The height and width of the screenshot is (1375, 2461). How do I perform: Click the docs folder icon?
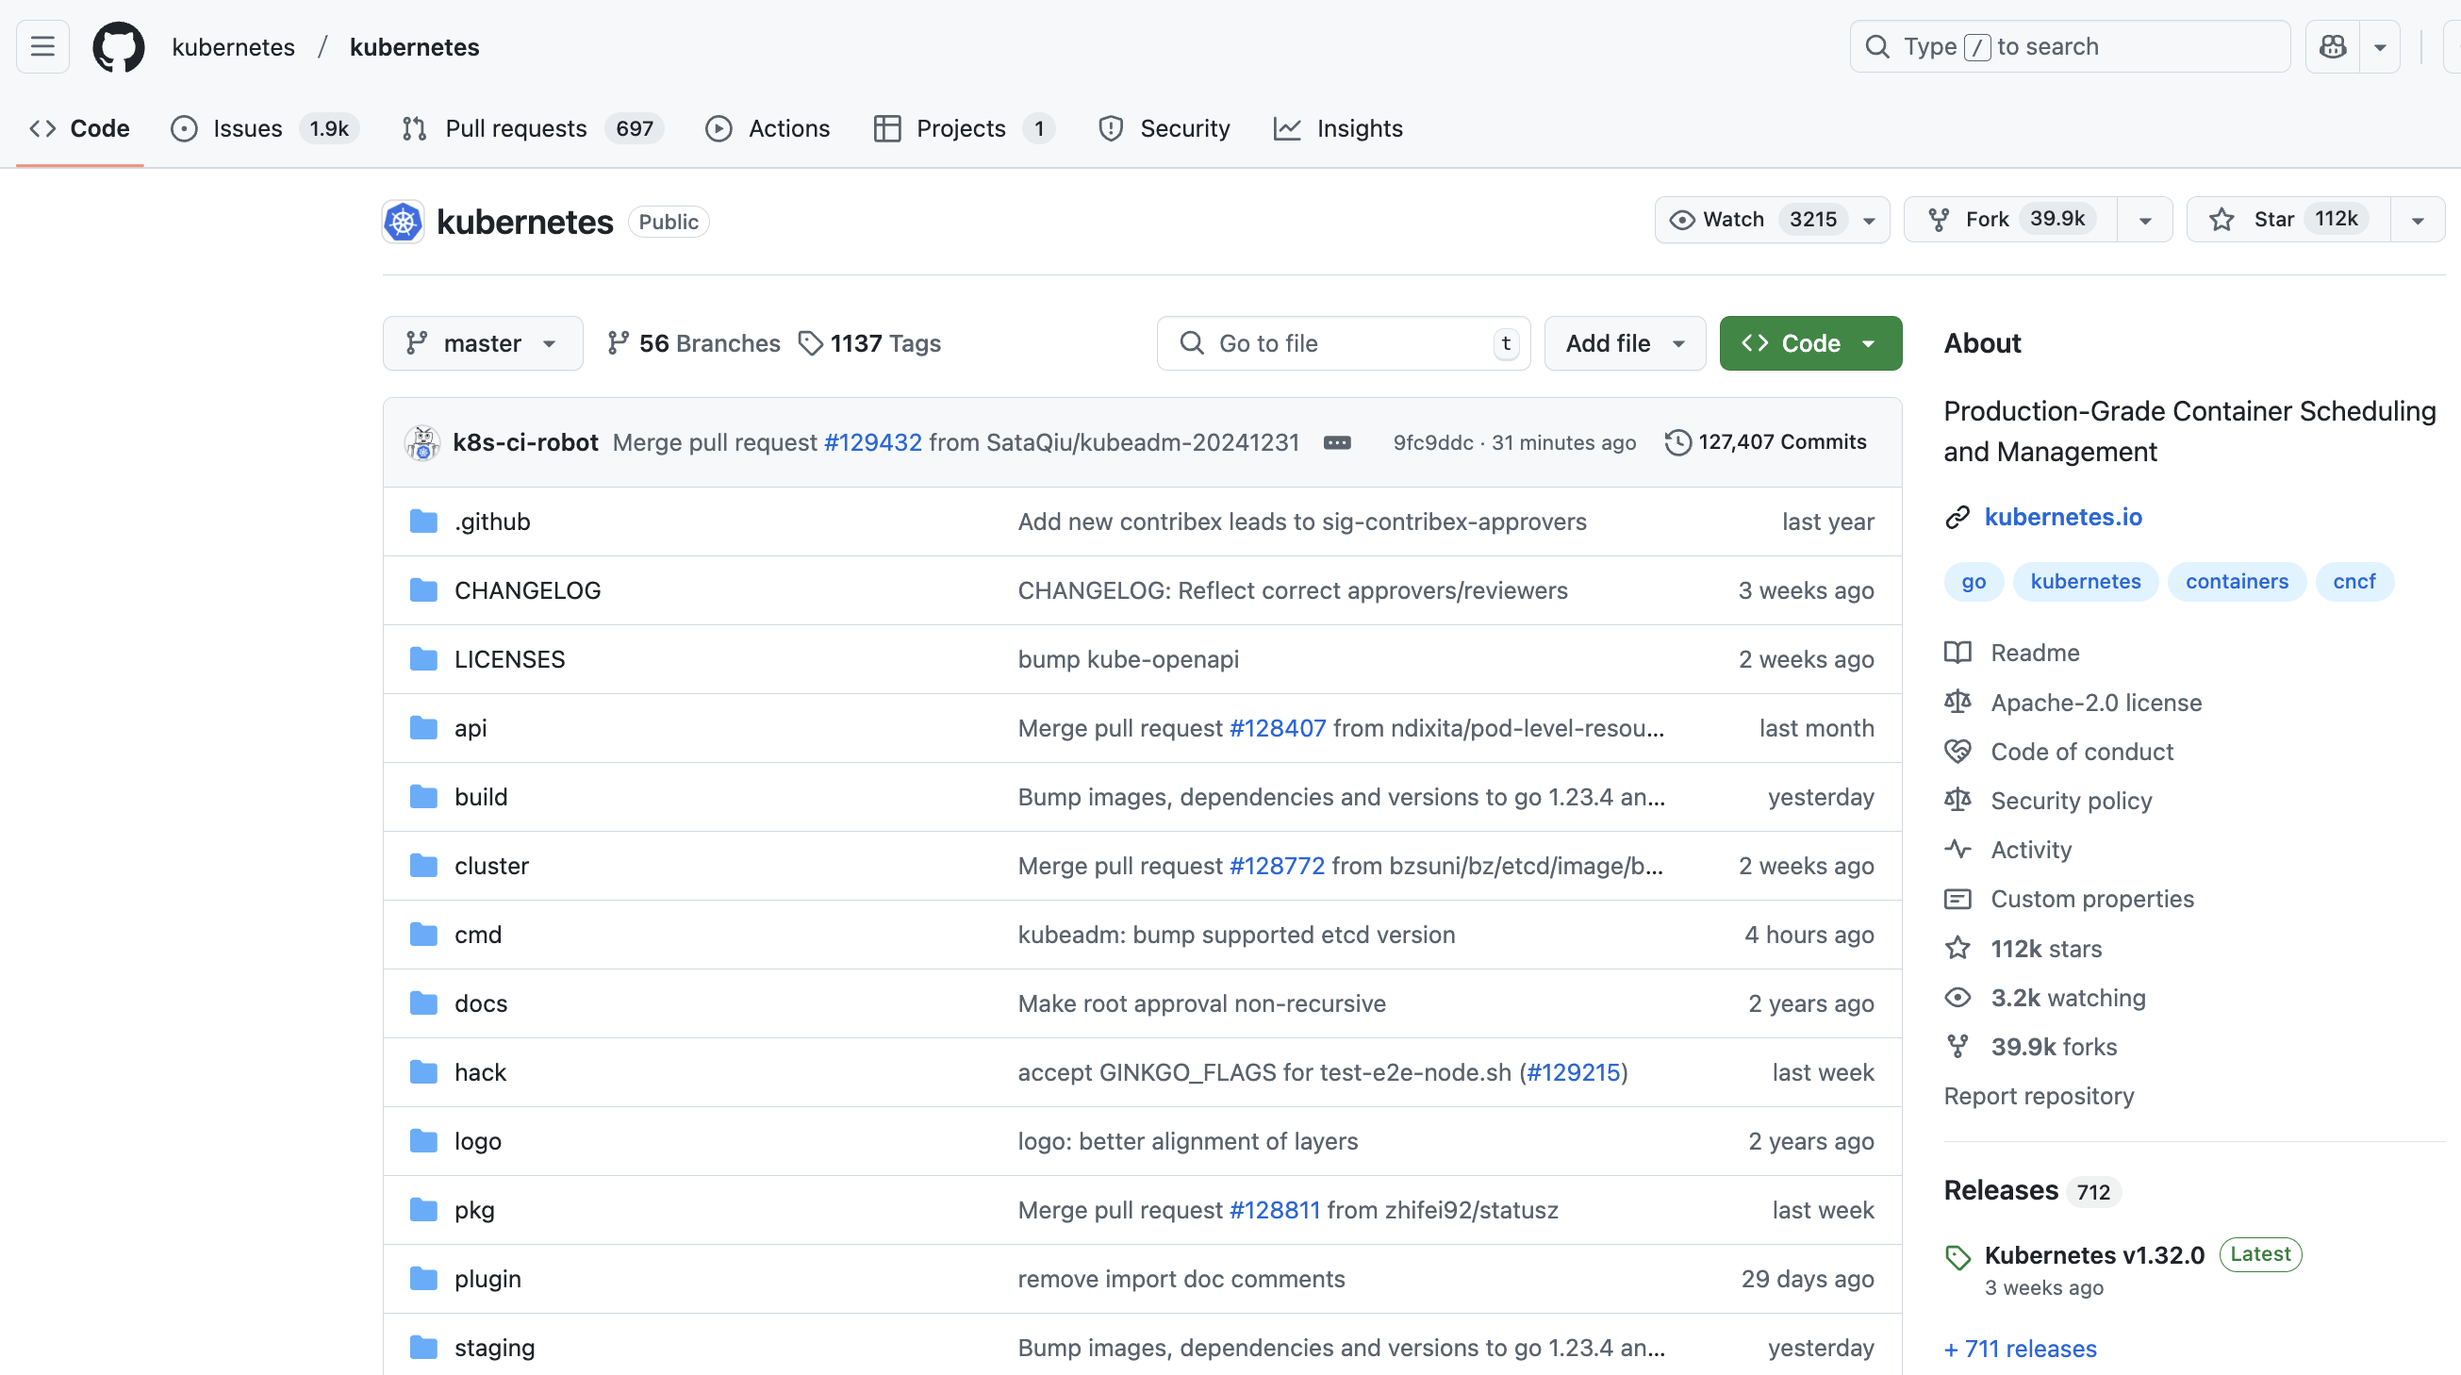[x=423, y=1003]
